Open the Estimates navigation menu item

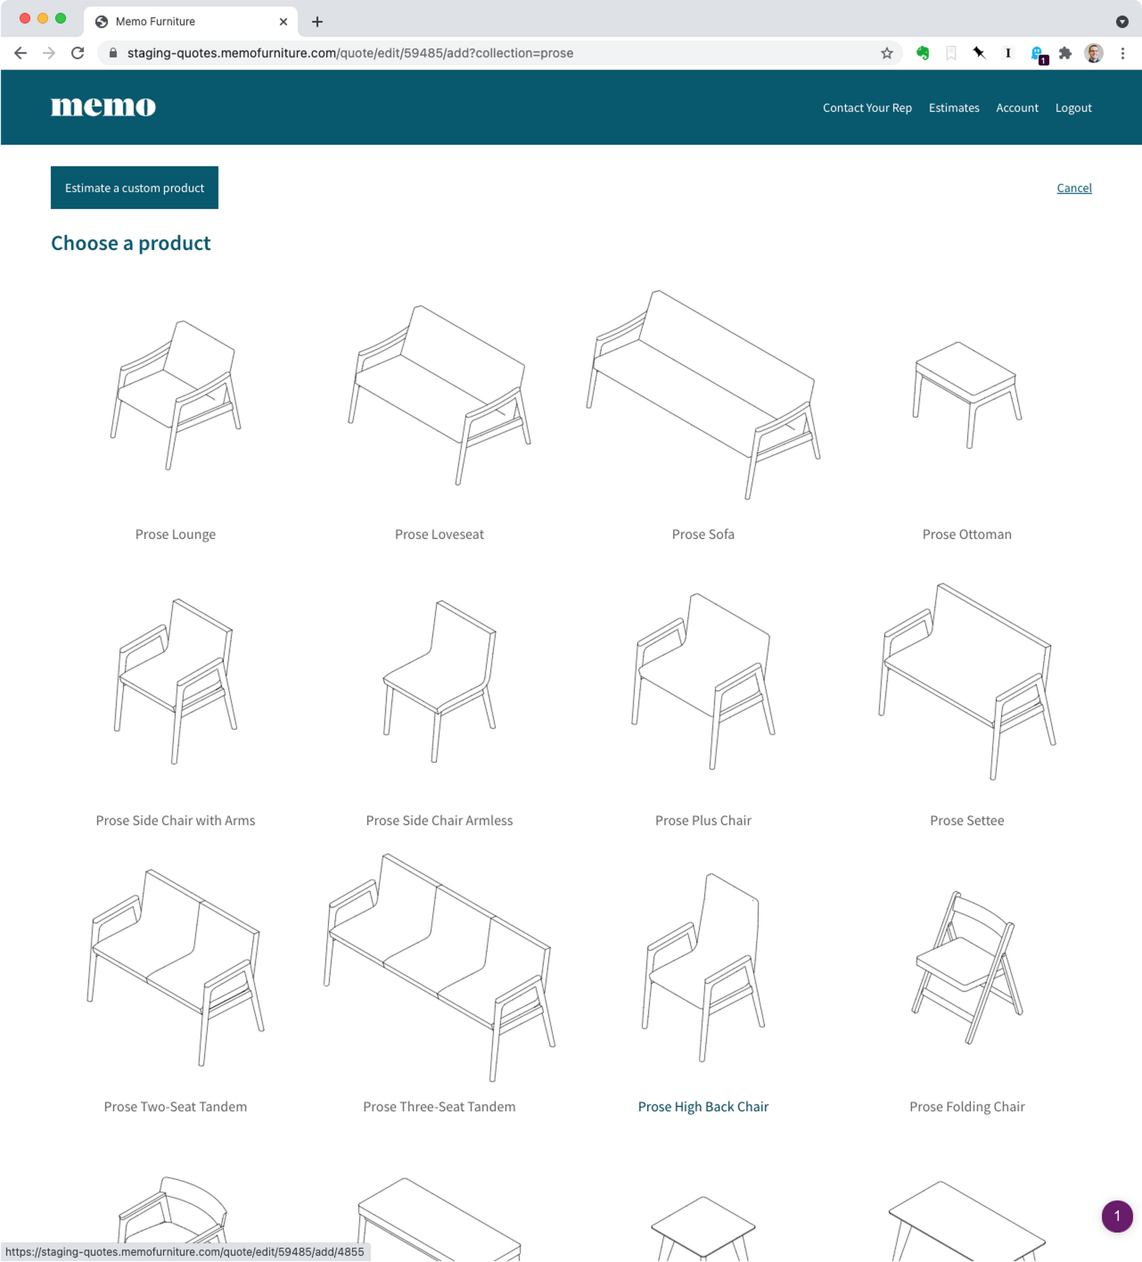pyautogui.click(x=953, y=106)
